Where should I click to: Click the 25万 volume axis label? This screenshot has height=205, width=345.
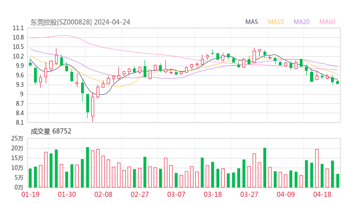coord(17,138)
